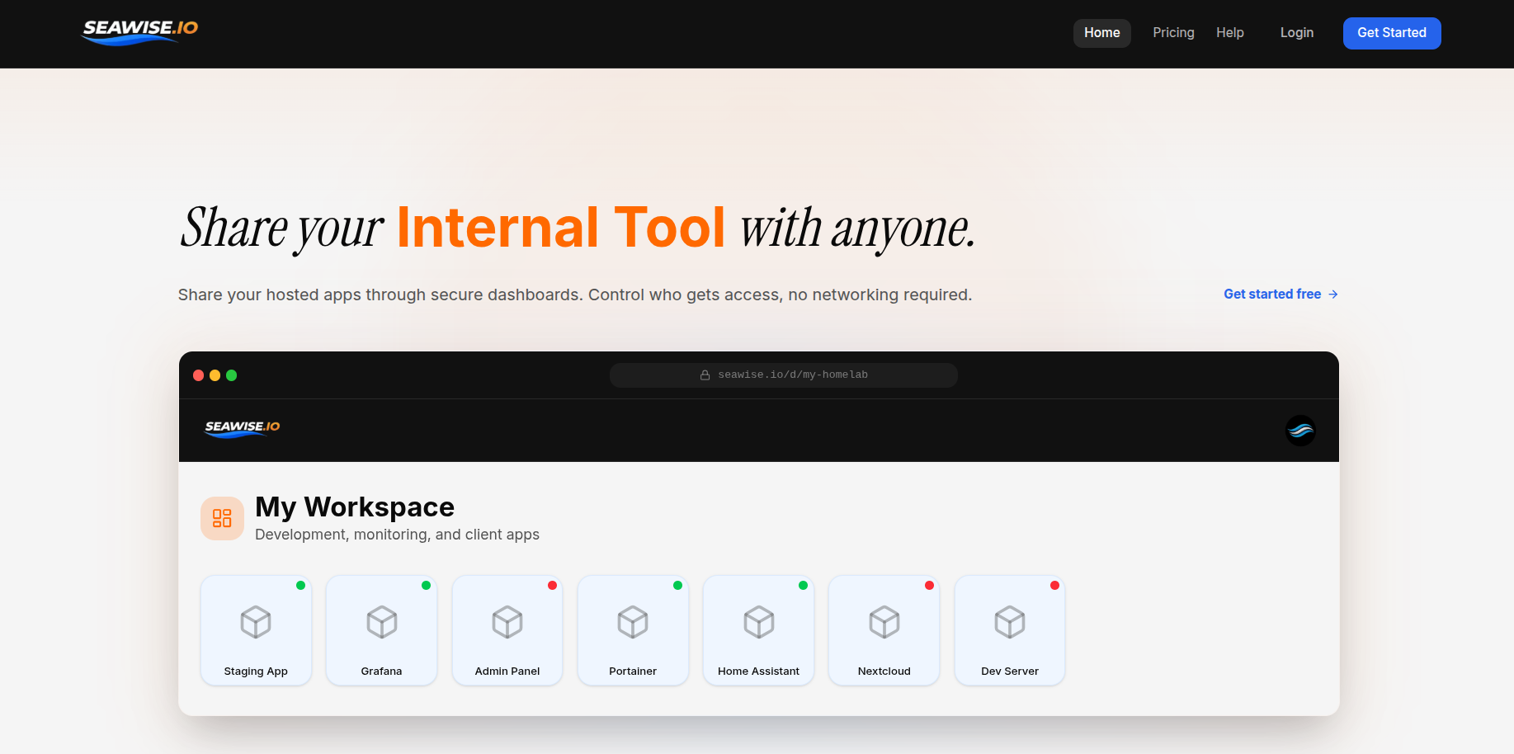Open the Home nav item
Viewport: 1514px width, 754px height.
point(1101,33)
